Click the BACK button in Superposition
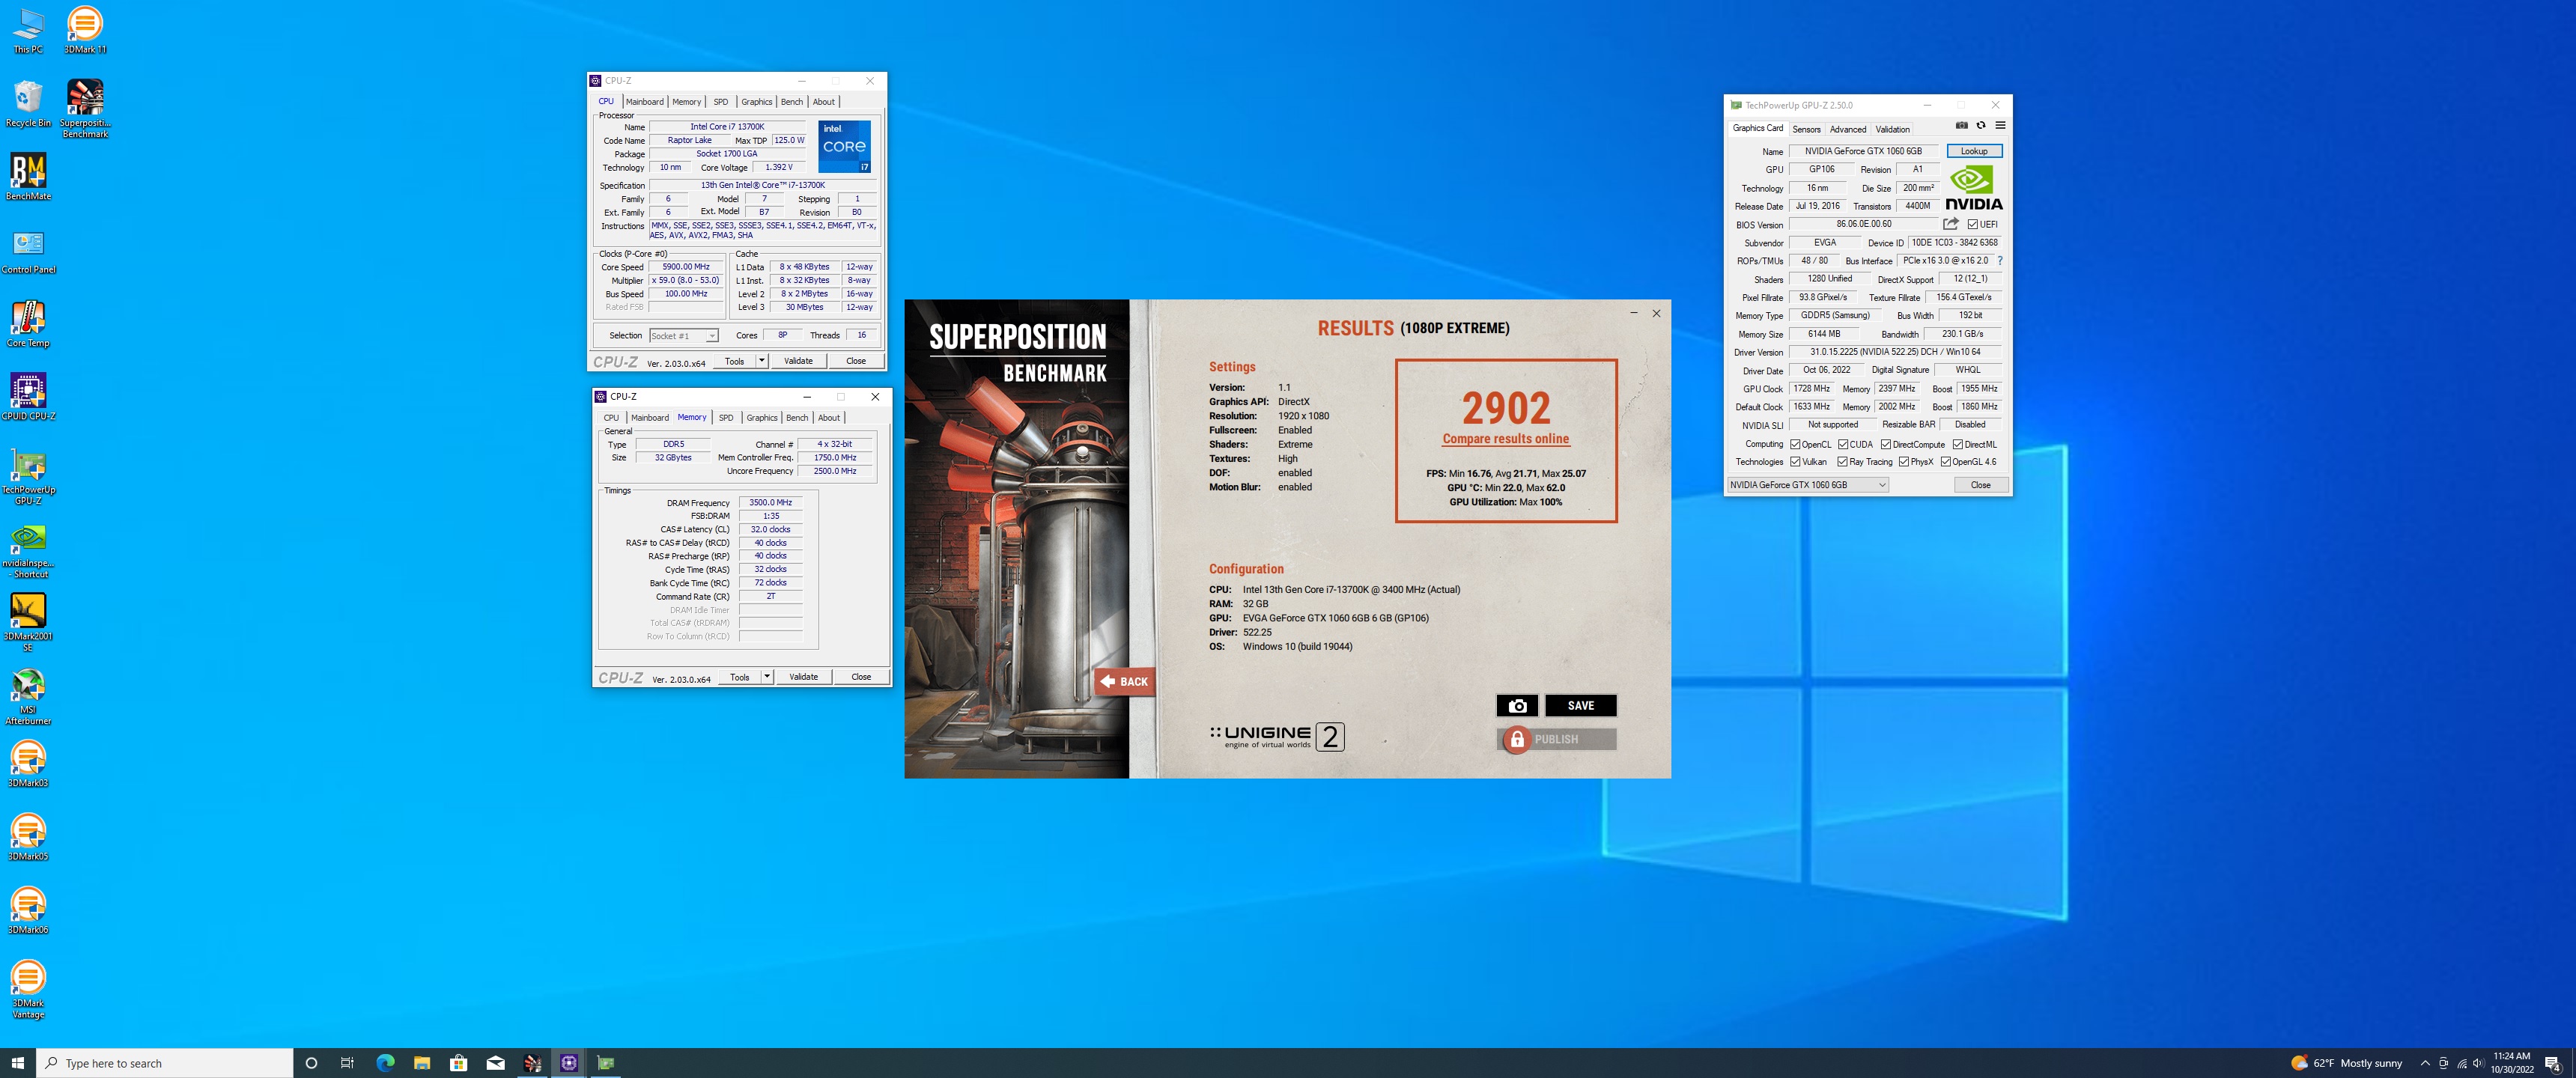 [x=1124, y=681]
